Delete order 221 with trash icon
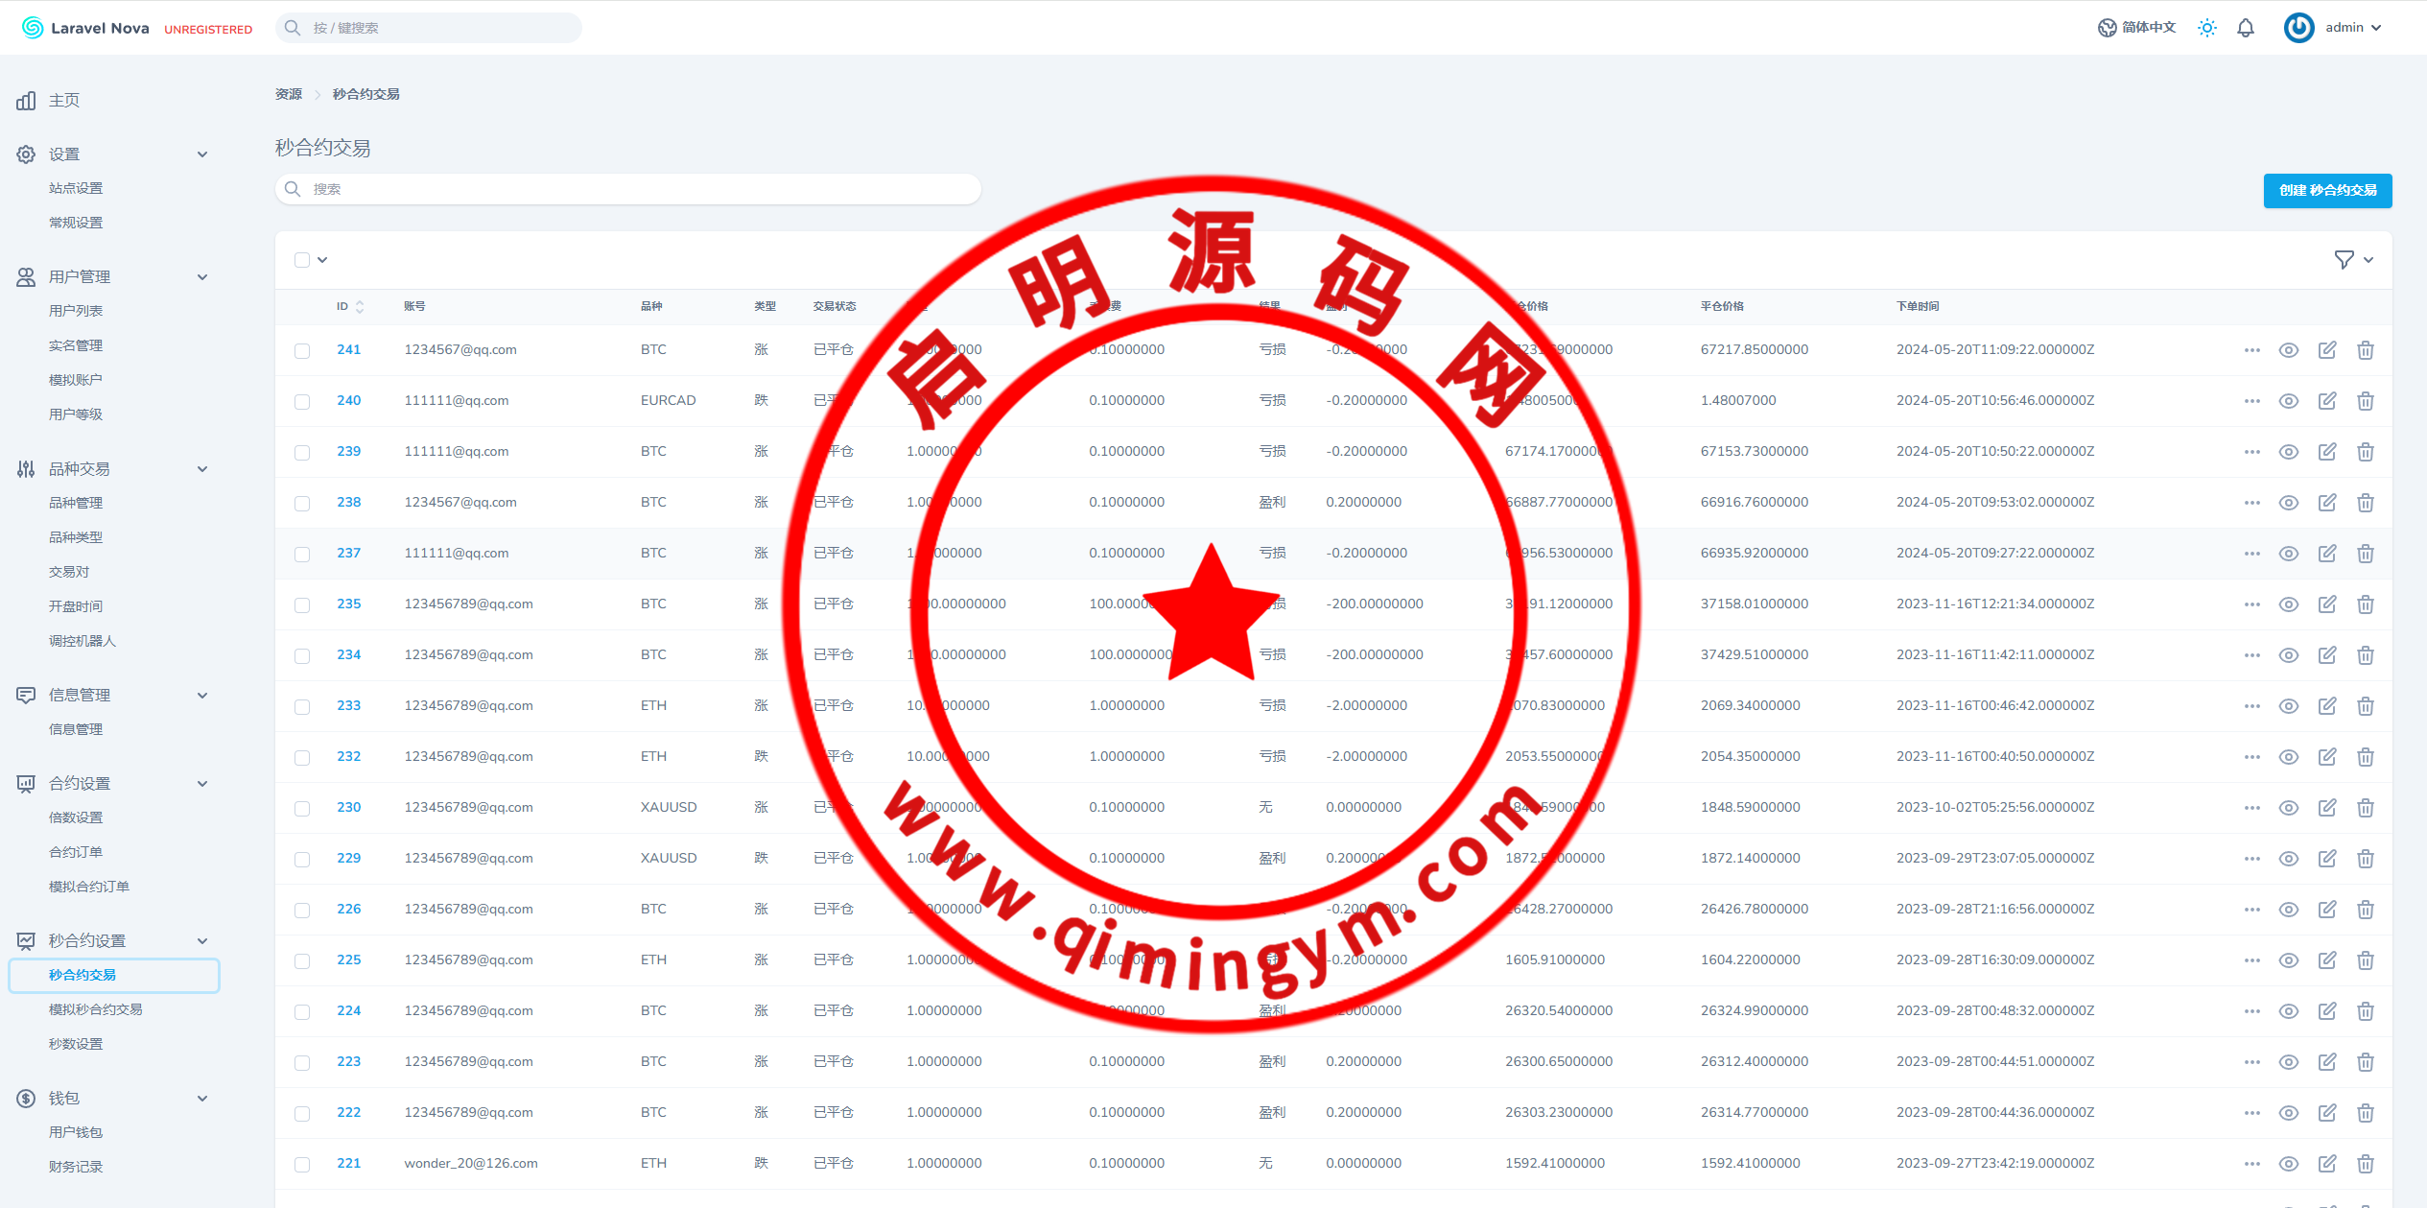This screenshot has width=2427, height=1208. click(x=2366, y=1164)
